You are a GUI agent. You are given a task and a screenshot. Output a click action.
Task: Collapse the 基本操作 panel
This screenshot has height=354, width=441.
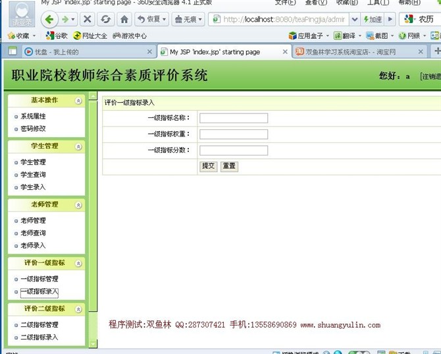pyautogui.click(x=78, y=101)
